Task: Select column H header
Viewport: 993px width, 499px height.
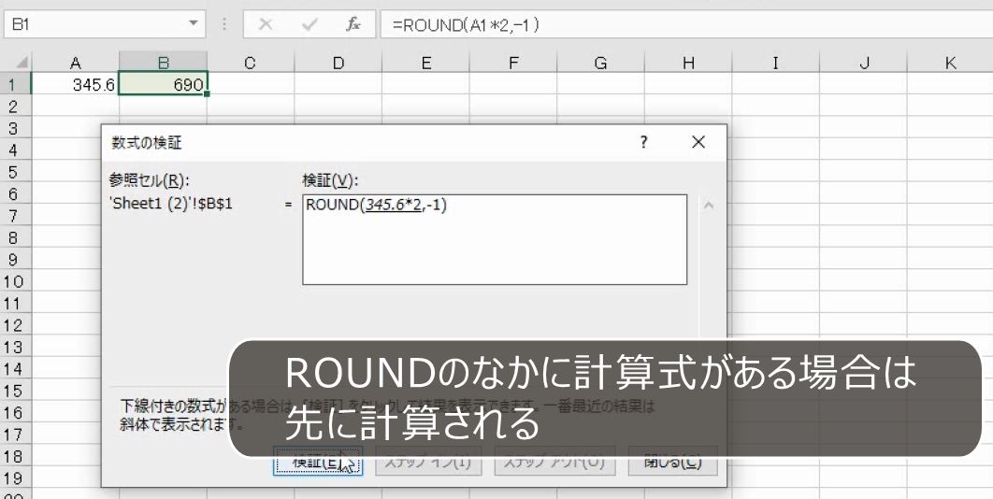Action: 688,63
